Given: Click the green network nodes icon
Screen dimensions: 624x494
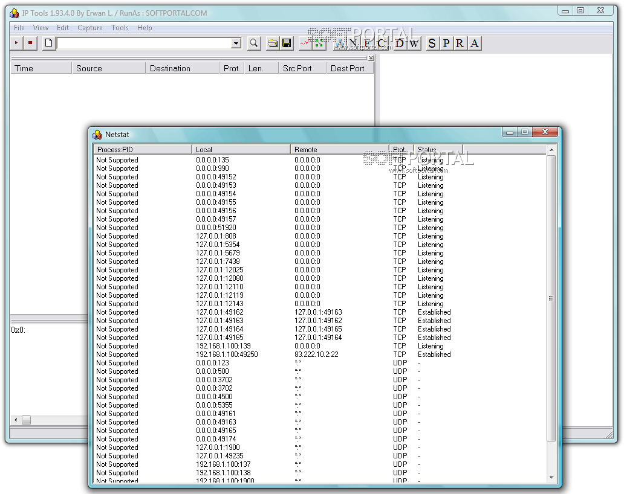Looking at the screenshot, I should click(319, 43).
